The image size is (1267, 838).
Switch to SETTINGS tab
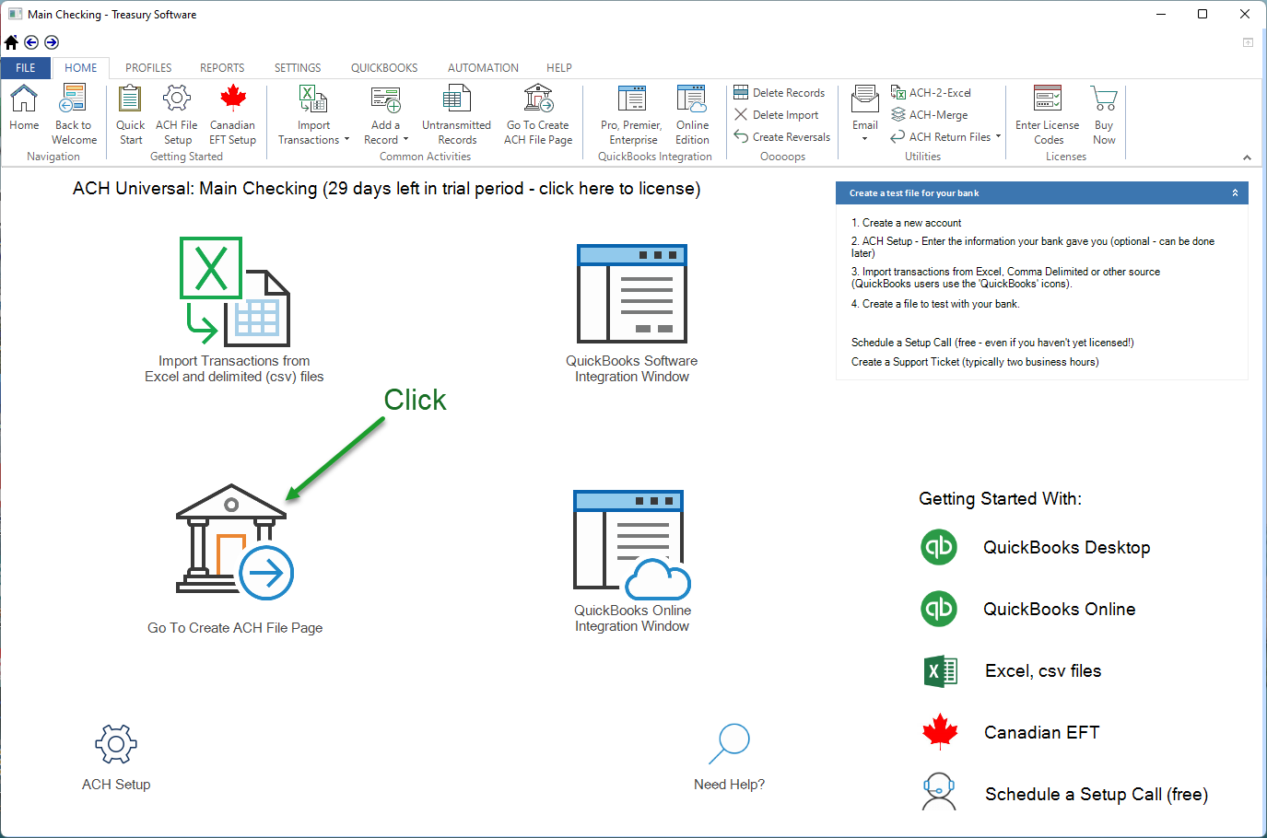tap(298, 68)
